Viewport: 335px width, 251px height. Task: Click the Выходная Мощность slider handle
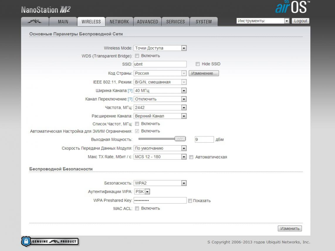click(x=180, y=139)
